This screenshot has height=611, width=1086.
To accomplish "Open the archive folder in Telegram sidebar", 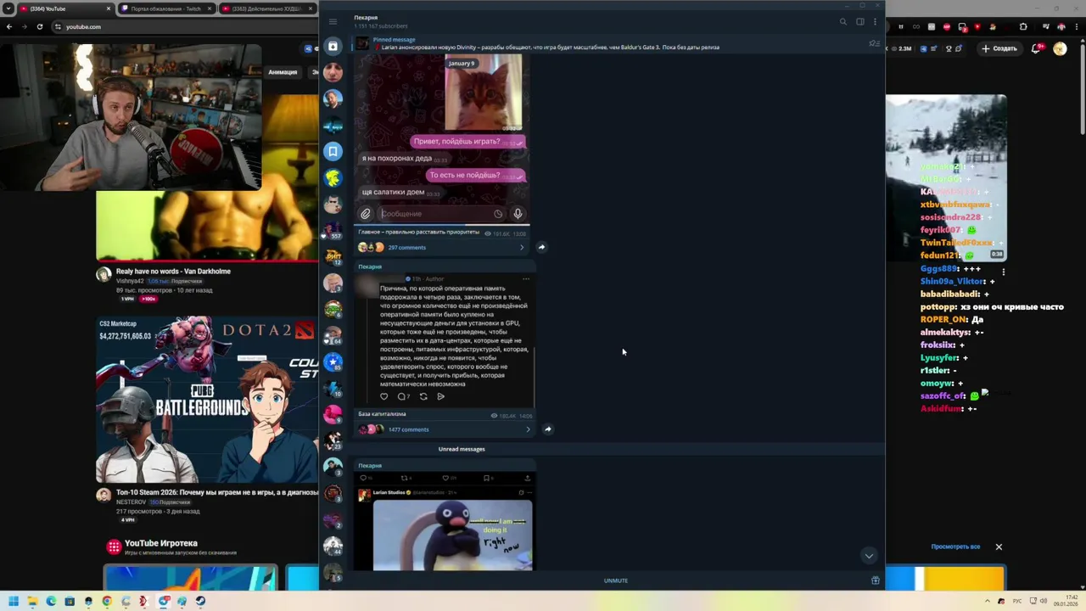I will click(333, 46).
